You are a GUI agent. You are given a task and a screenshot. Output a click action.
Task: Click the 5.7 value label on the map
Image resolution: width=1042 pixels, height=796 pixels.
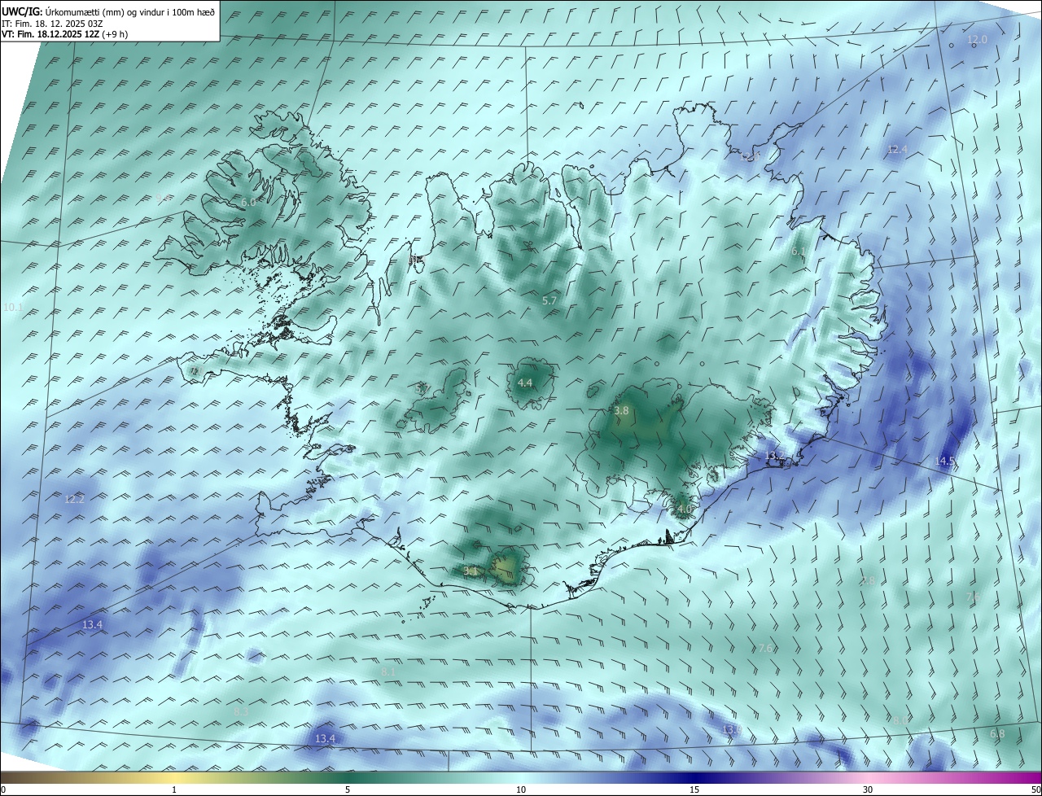tap(549, 301)
